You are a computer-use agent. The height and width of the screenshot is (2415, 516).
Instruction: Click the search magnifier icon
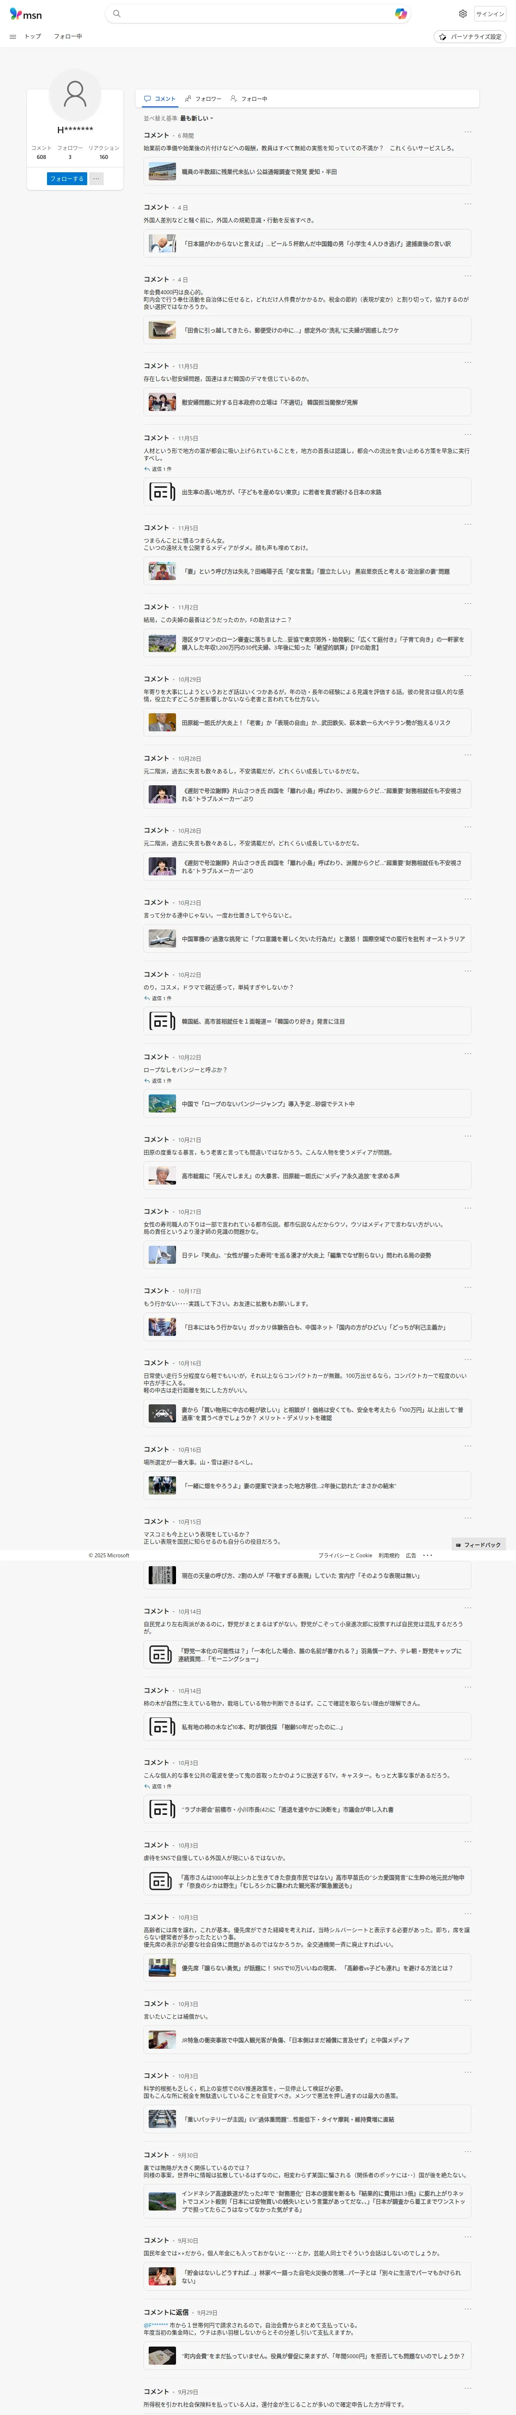(116, 14)
